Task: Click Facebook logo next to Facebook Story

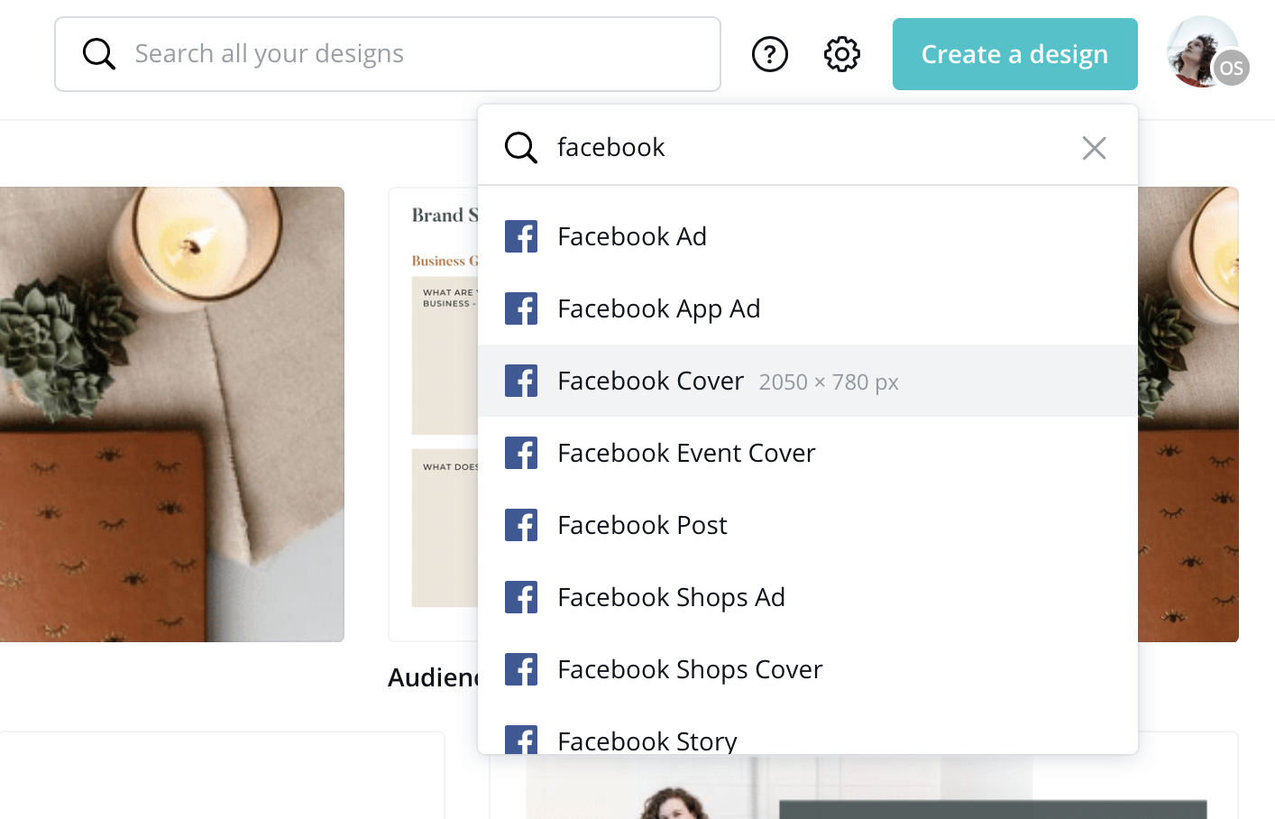Action: (521, 740)
